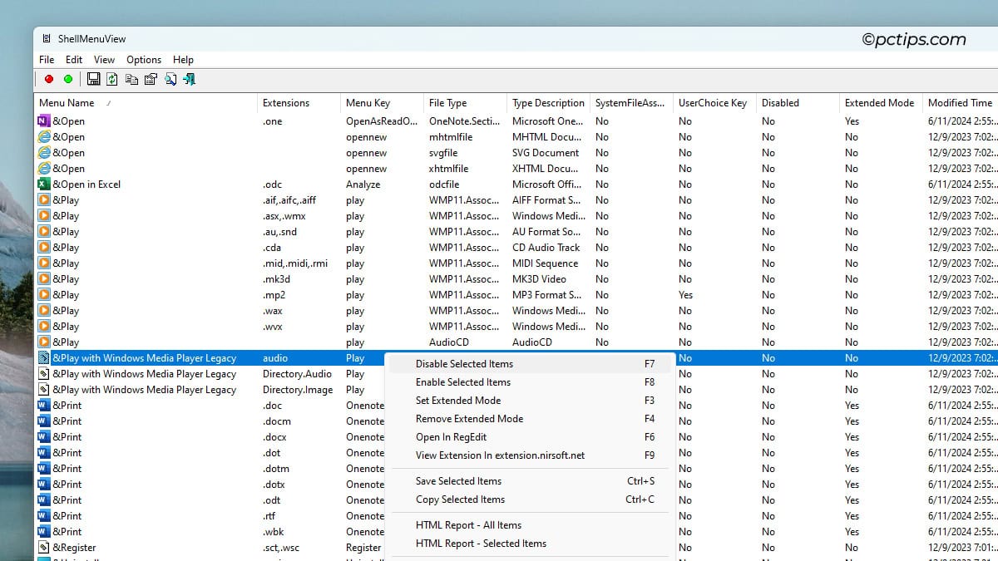
Task: Open the Options menu
Action: 143,59
